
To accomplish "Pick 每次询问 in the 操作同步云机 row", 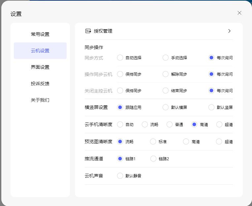I will (x=211, y=74).
